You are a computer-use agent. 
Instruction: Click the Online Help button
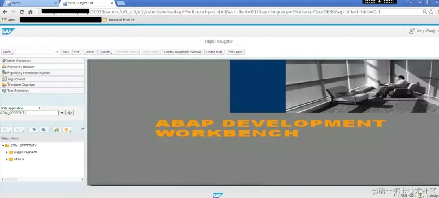click(x=215, y=52)
